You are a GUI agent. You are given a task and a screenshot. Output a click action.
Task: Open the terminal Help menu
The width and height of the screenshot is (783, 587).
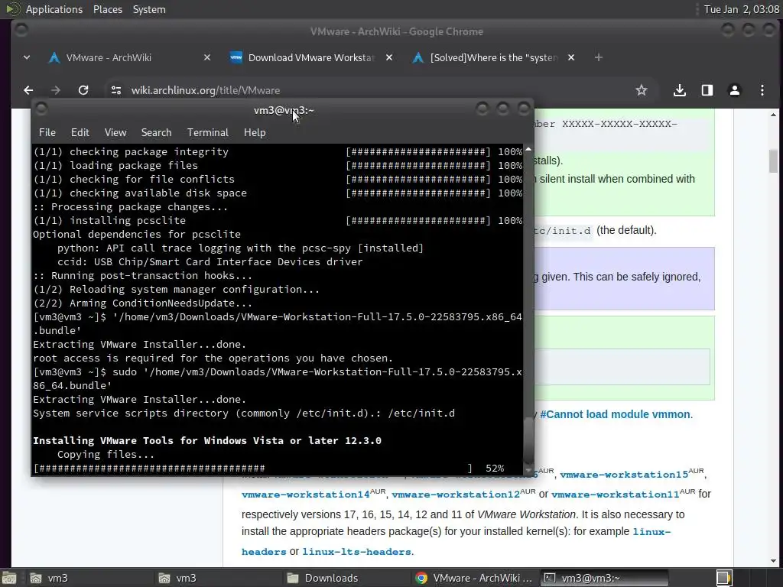click(255, 133)
